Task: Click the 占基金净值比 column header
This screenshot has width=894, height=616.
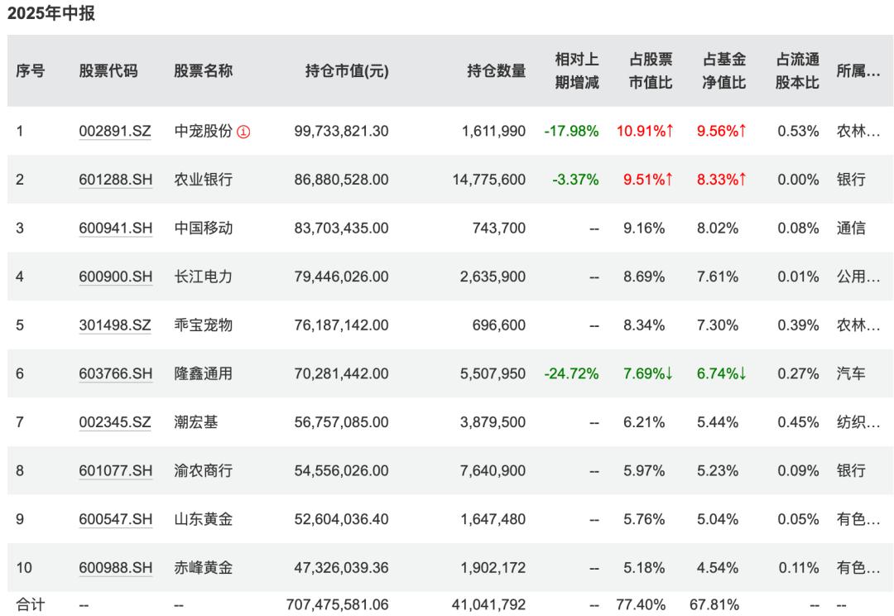Action: pos(724,70)
